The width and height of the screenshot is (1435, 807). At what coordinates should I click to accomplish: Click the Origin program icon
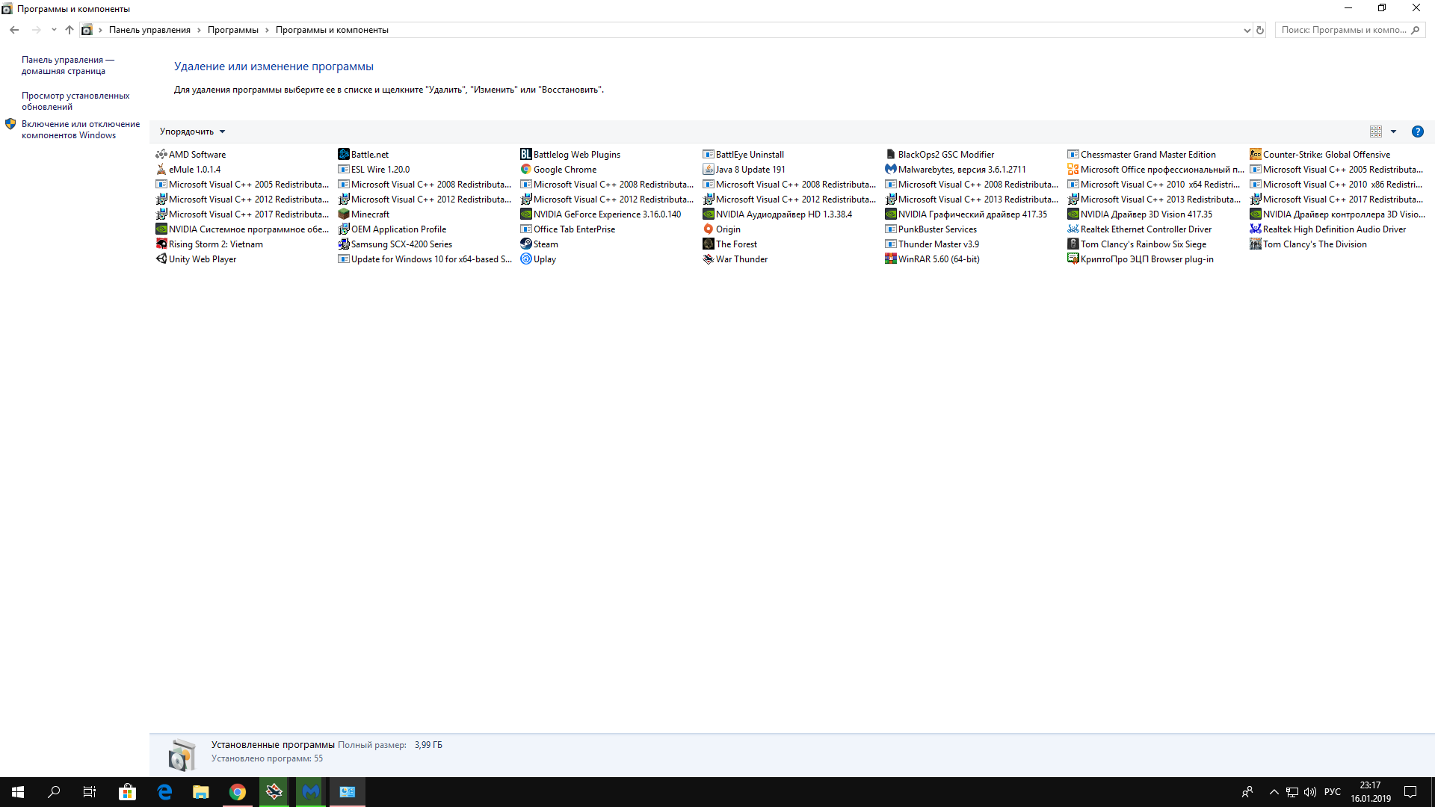coord(709,229)
